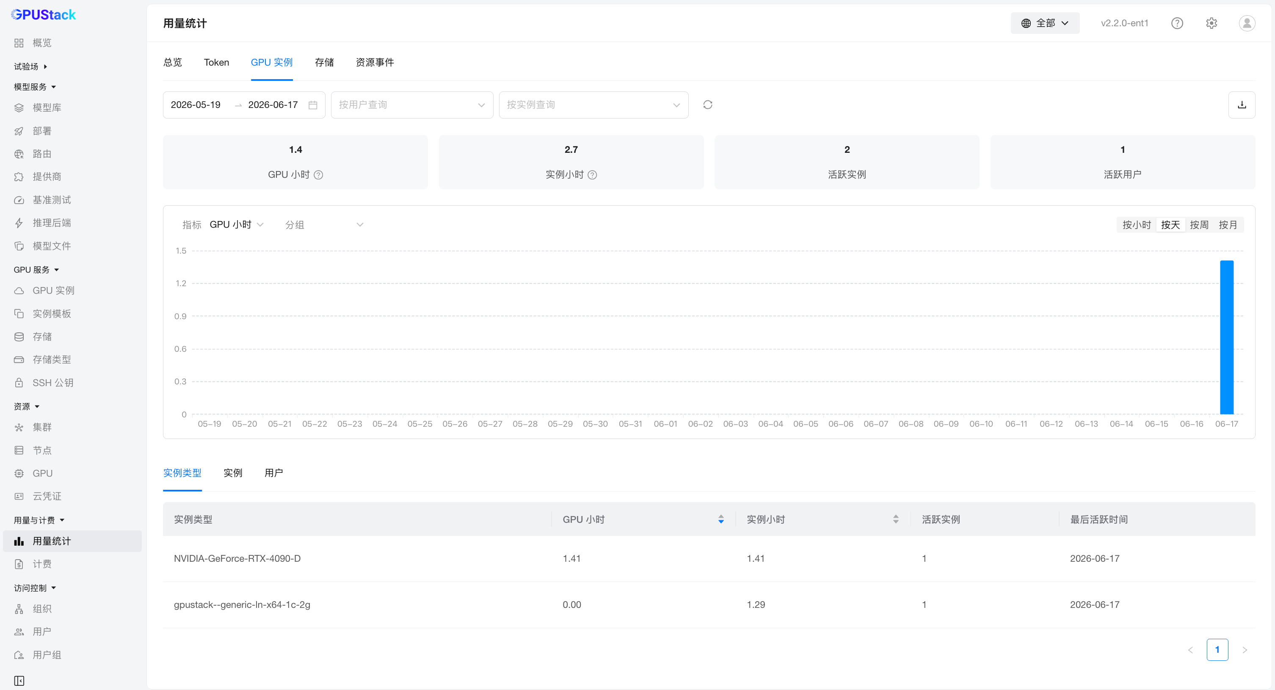Click the start date 2026-05-19 field
Screen dimensions: 1275x690
click(x=196, y=105)
